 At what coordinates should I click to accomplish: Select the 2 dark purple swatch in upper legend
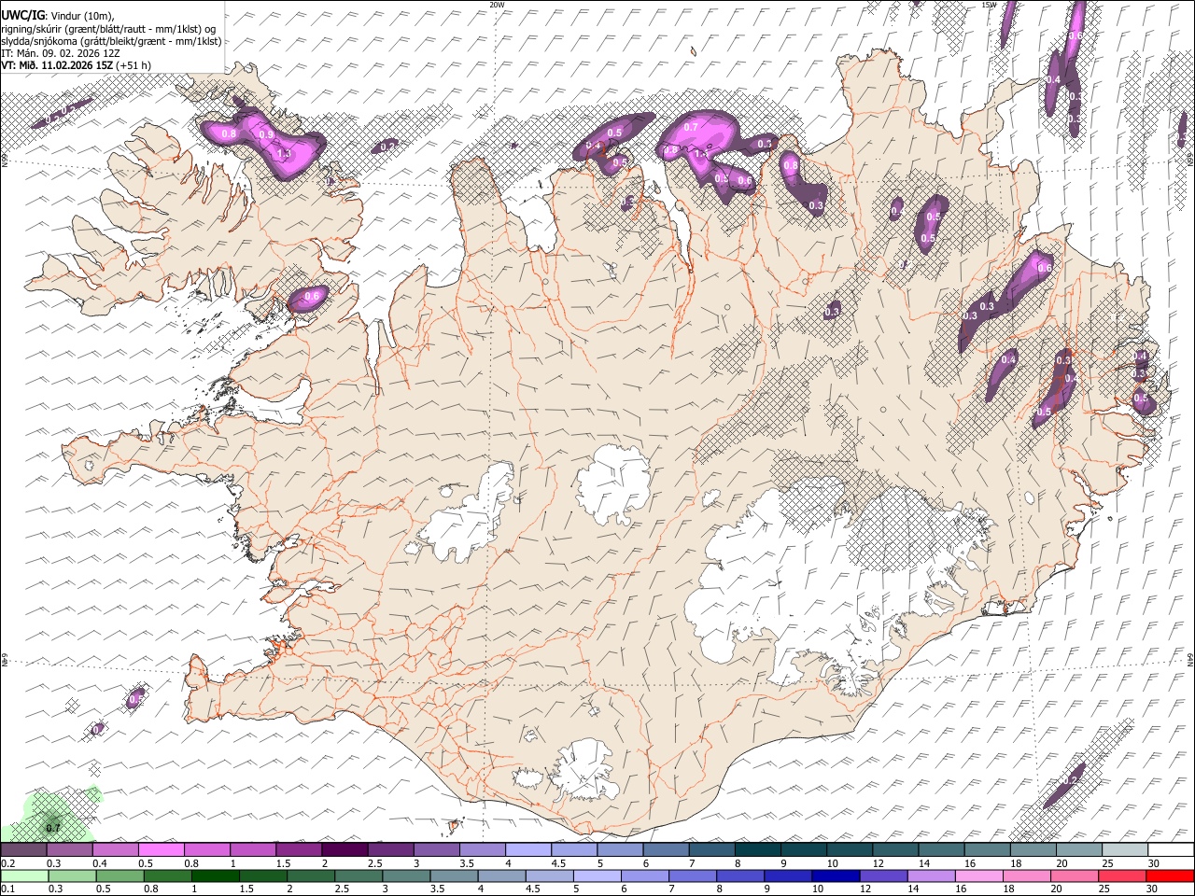click(344, 849)
